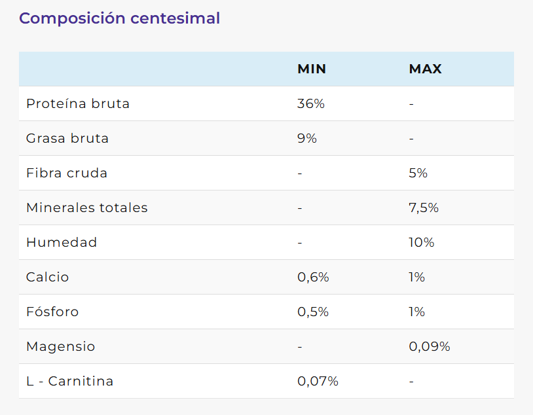Click the 7,5% Minerales totales value
The height and width of the screenshot is (415, 533).
424,207
